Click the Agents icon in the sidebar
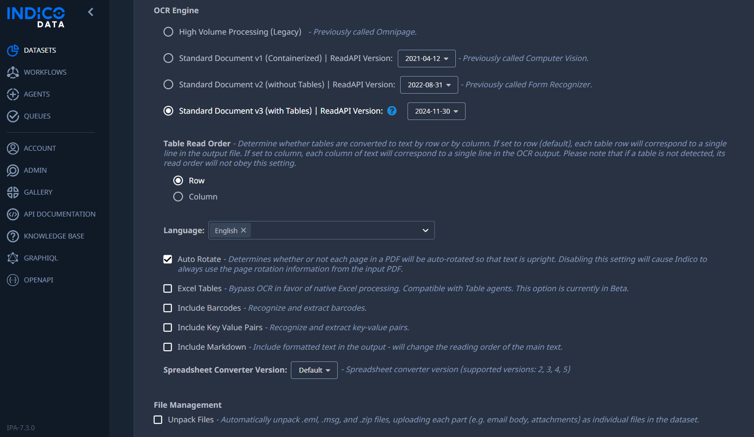This screenshot has width=754, height=437. (13, 94)
